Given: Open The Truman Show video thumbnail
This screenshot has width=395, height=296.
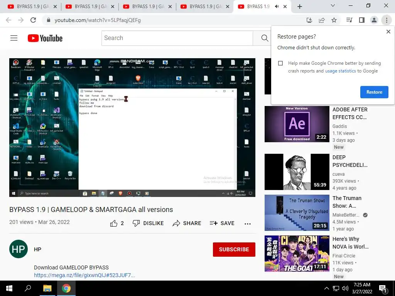Looking at the screenshot, I should coord(297,213).
